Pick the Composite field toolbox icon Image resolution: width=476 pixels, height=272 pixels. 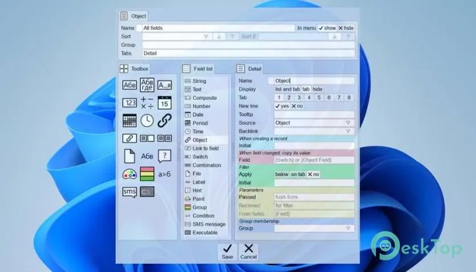click(x=165, y=85)
